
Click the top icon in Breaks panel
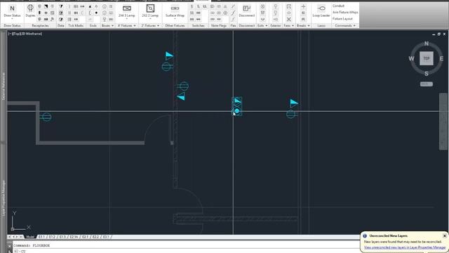pos(303,6)
